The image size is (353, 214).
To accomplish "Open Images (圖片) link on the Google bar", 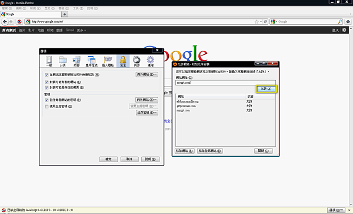I will pos(22,30).
